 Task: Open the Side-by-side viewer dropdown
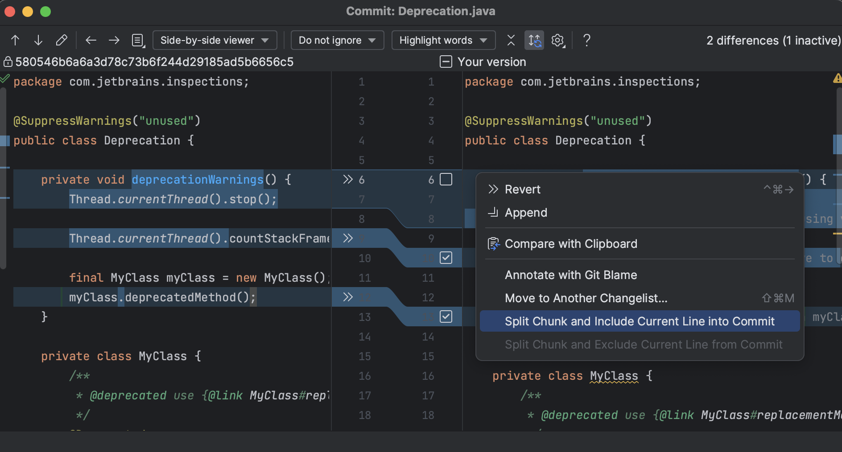pyautogui.click(x=215, y=40)
